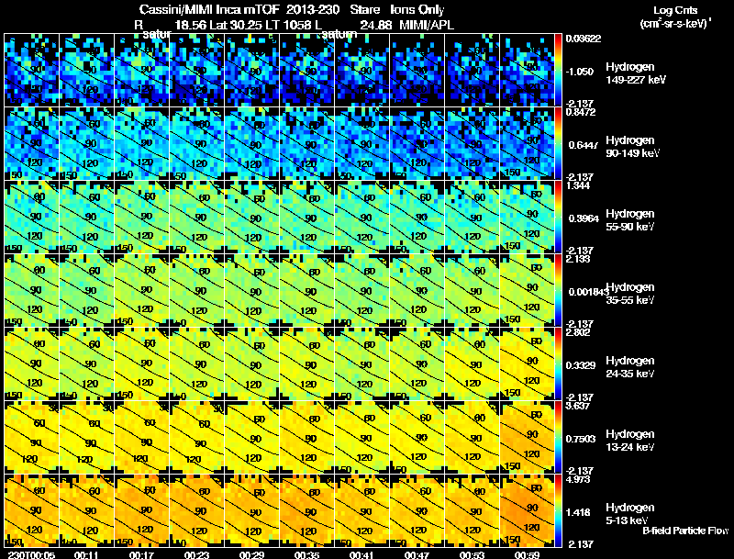Click the Cassini/MIMI Inca mTOF title
Image resolution: width=734 pixels, height=559 pixels.
[209, 10]
